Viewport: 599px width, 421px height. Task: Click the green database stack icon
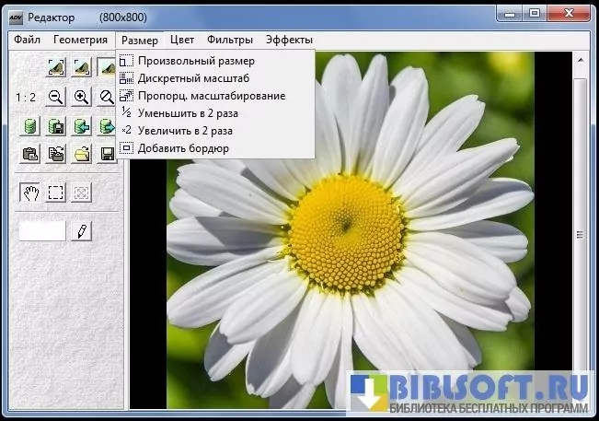29,126
